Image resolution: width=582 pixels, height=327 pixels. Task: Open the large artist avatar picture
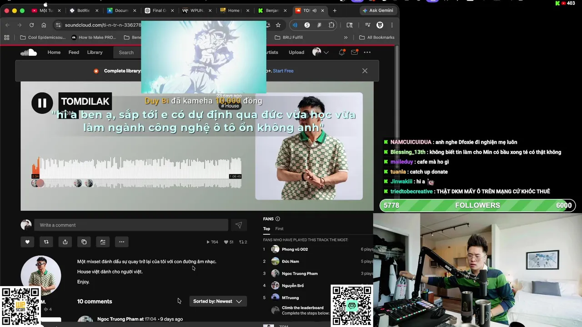coord(40,276)
